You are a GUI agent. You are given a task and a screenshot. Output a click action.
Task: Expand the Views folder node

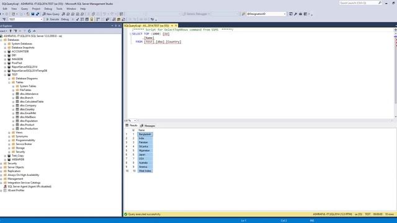(x=9, y=133)
